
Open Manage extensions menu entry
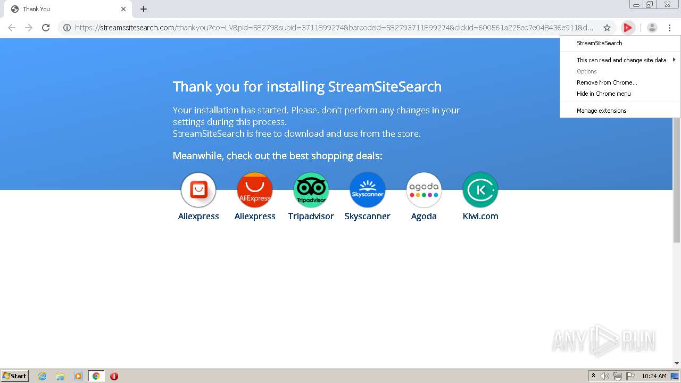coord(620,111)
